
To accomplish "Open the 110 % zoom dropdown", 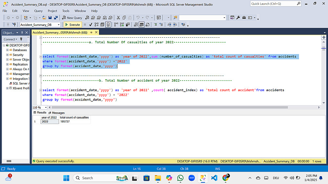I will coord(46,107).
